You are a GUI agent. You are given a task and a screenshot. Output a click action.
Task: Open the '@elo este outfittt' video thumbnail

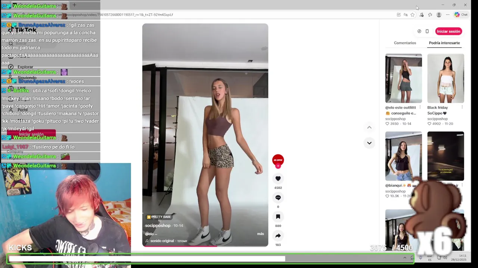pyautogui.click(x=404, y=78)
